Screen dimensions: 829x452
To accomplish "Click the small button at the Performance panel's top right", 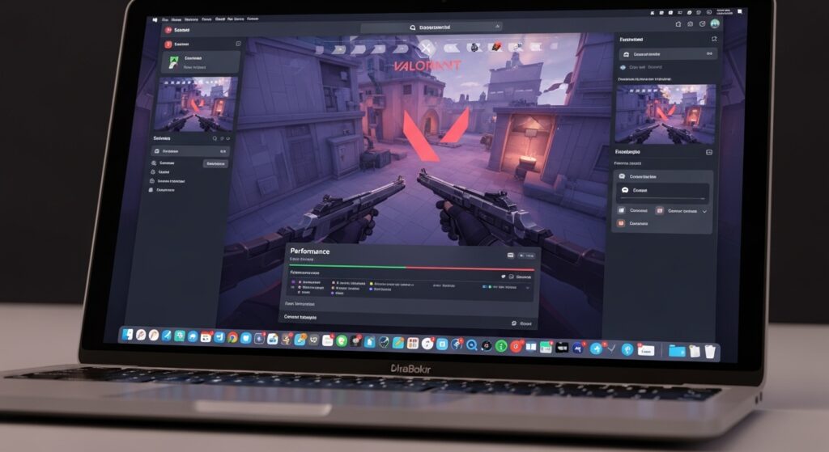I will 526,256.
